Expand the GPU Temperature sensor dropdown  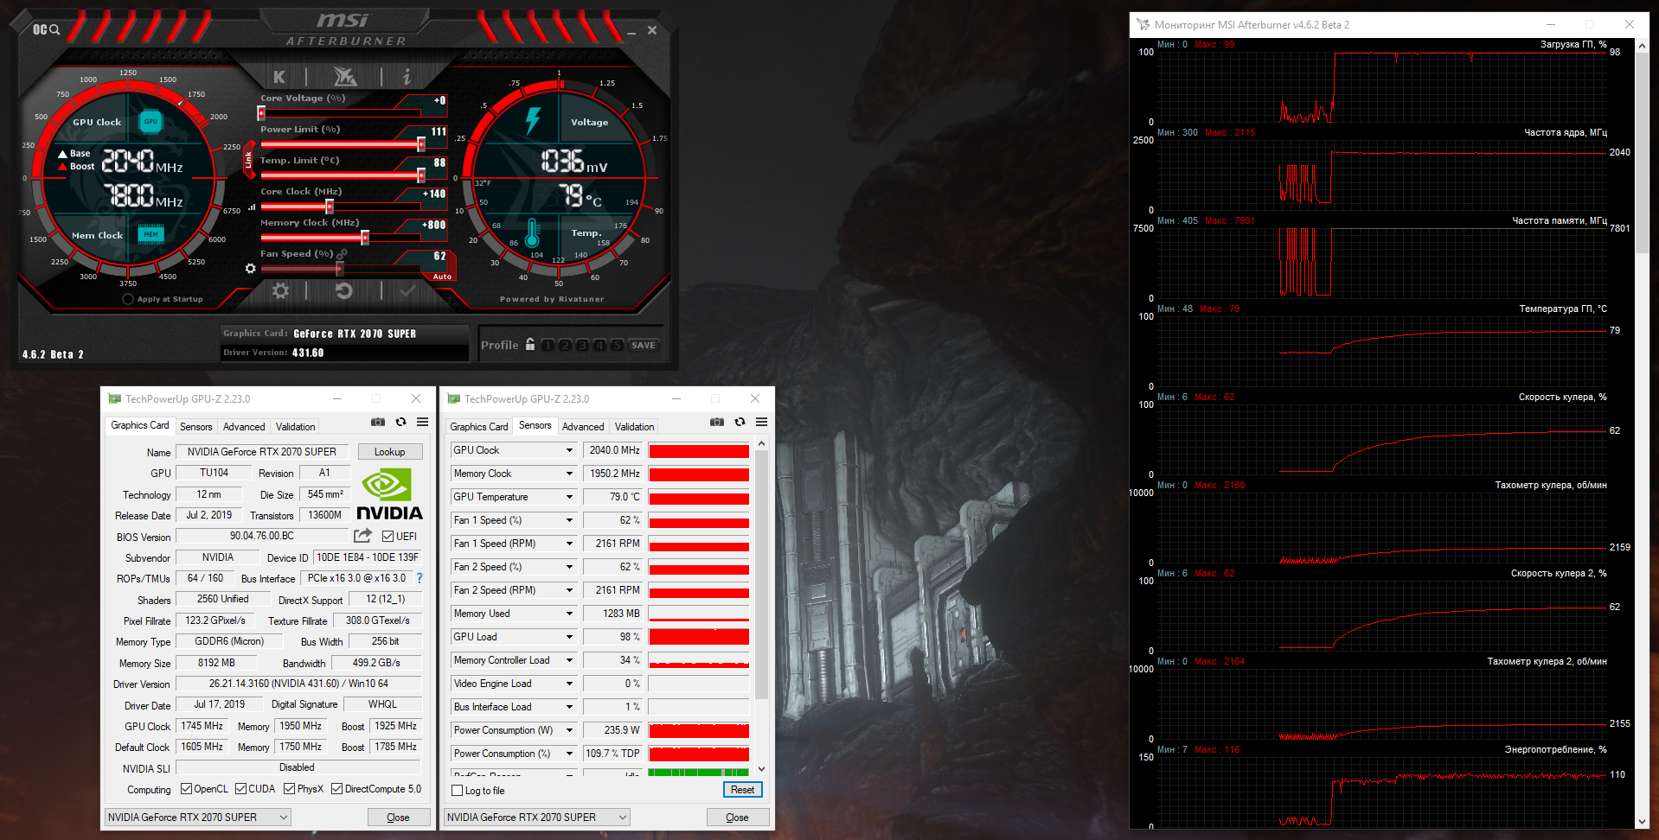569,497
